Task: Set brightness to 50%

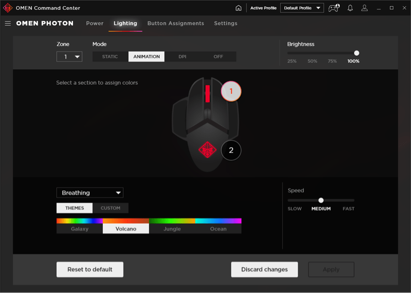Action: [312, 61]
